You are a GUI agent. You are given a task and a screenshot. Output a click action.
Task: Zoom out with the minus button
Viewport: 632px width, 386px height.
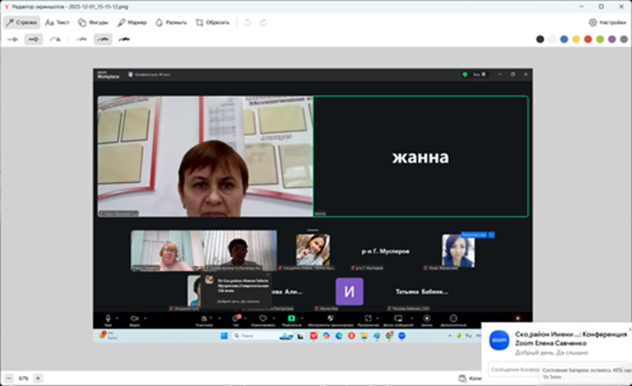pos(9,378)
